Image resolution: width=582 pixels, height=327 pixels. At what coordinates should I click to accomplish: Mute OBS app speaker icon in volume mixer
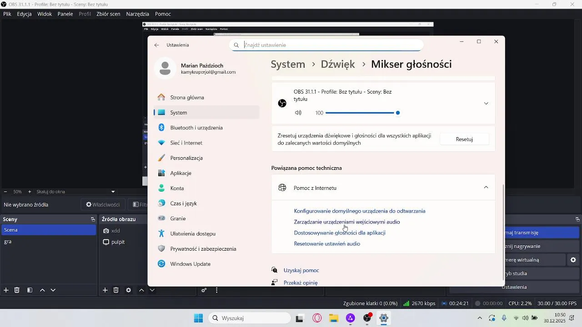click(298, 113)
